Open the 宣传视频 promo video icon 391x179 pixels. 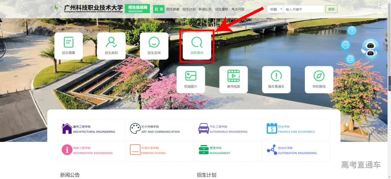click(234, 76)
